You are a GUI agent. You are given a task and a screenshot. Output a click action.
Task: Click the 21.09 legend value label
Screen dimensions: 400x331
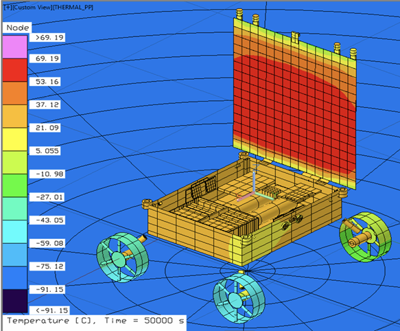(x=45, y=128)
